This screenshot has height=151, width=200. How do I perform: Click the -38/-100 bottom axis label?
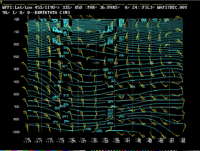tap(116, 140)
